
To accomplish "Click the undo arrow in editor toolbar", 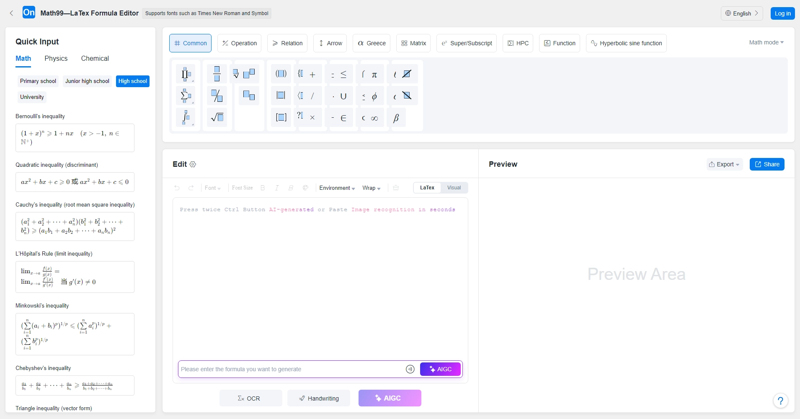I will click(177, 188).
